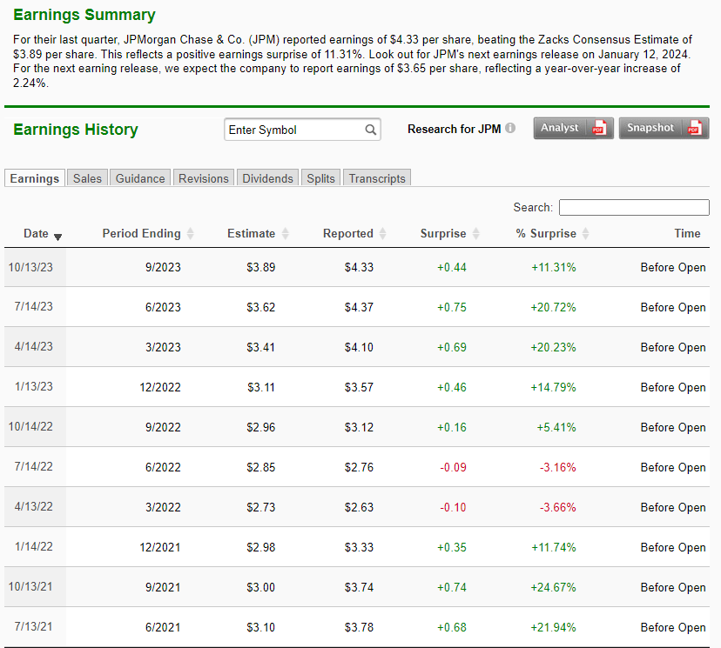721x648 pixels.
Task: Click PDF icon on Snapshot button
Action: point(694,128)
